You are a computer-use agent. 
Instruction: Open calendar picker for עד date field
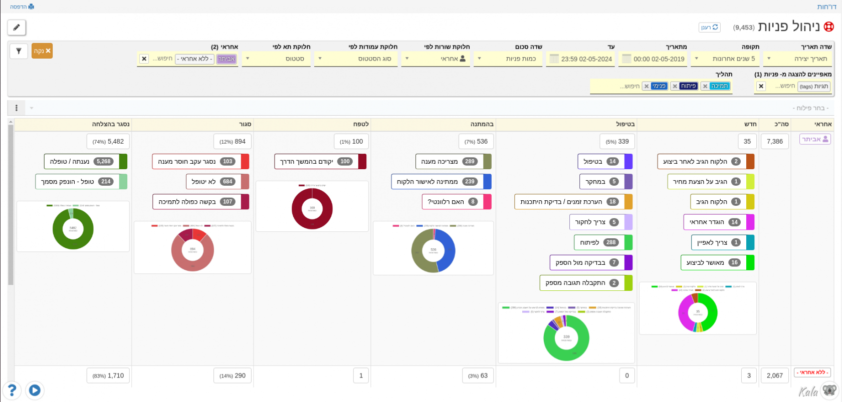554,59
